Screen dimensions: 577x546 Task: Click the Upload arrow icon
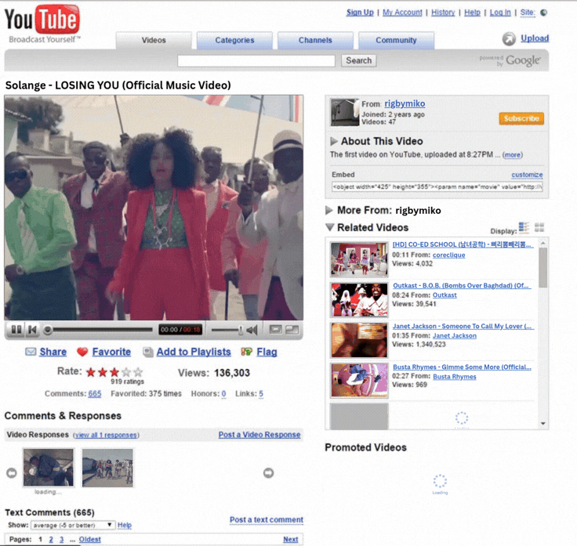(509, 38)
